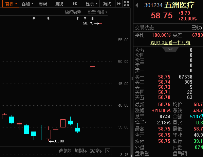
Task: Close the indicator panel with X icon
Action: tap(108, 151)
